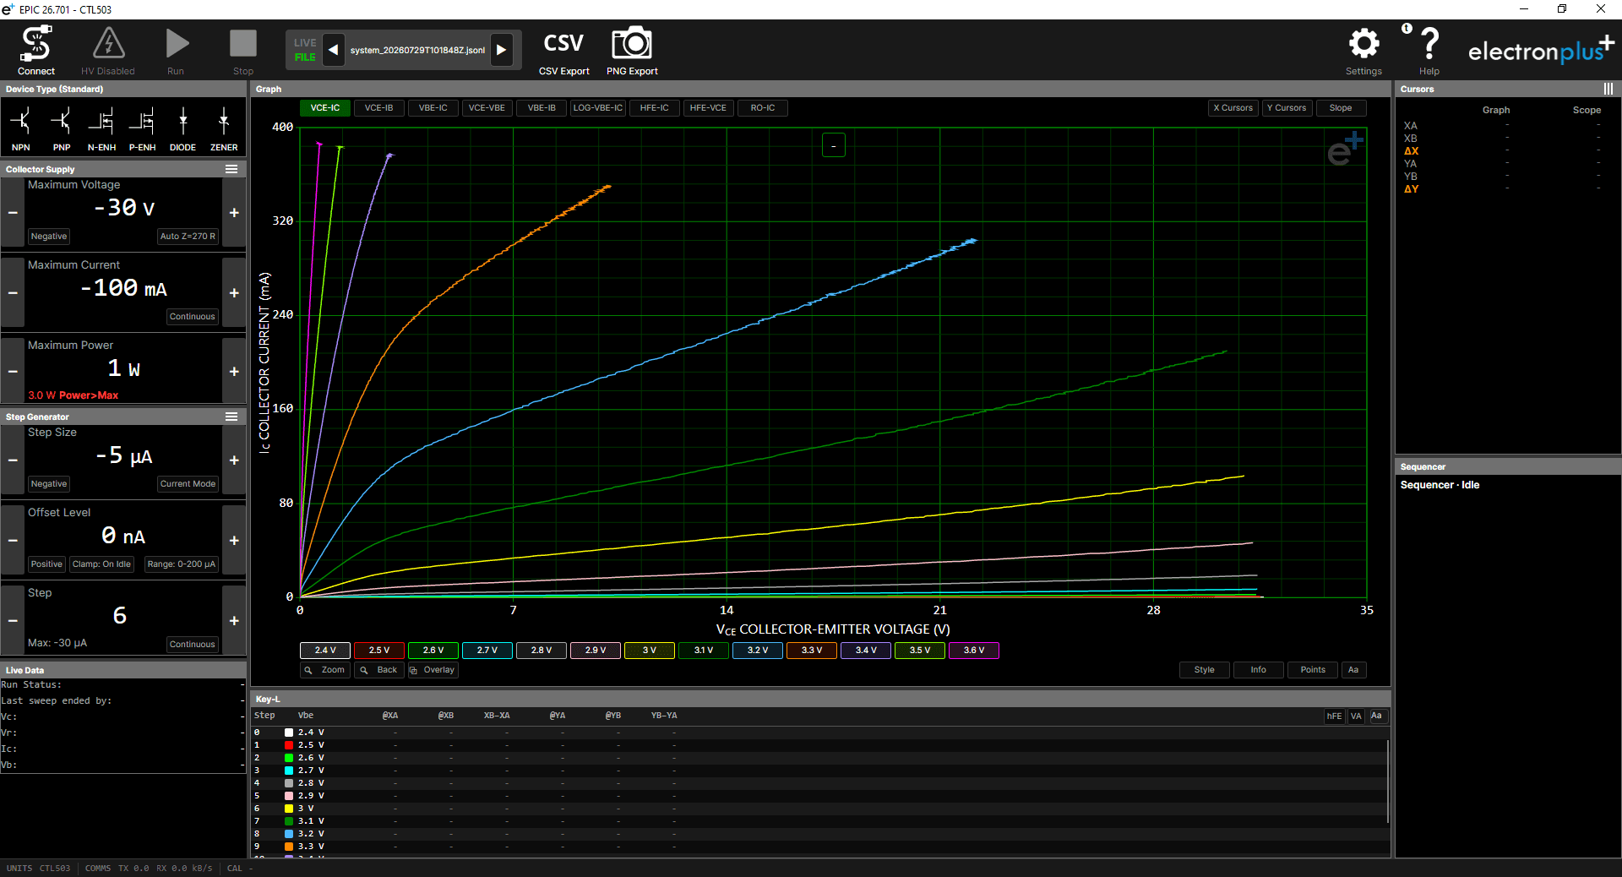This screenshot has width=1622, height=877.
Task: Increase the Offset Level value
Action: tap(234, 541)
